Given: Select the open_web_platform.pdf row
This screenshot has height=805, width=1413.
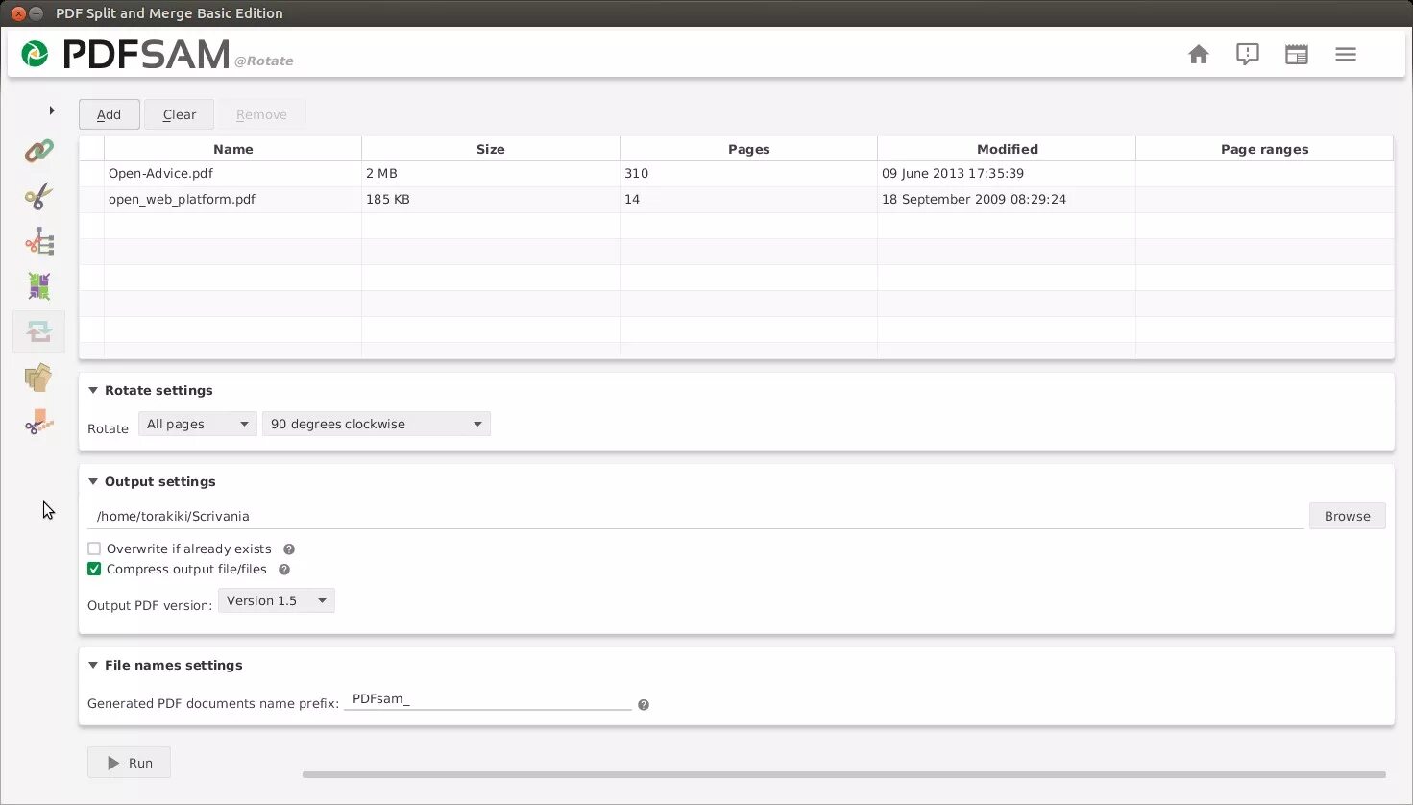Looking at the screenshot, I should click(736, 200).
